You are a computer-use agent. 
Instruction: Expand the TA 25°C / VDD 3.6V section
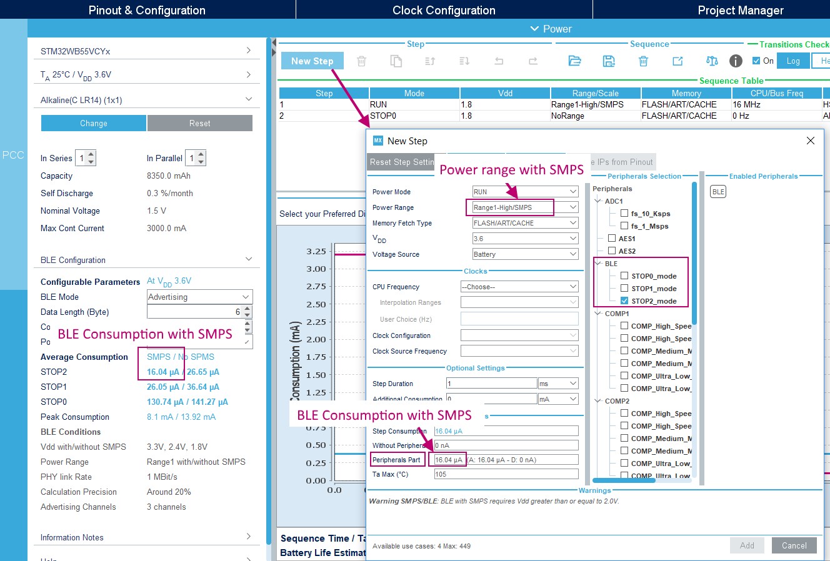pyautogui.click(x=249, y=74)
